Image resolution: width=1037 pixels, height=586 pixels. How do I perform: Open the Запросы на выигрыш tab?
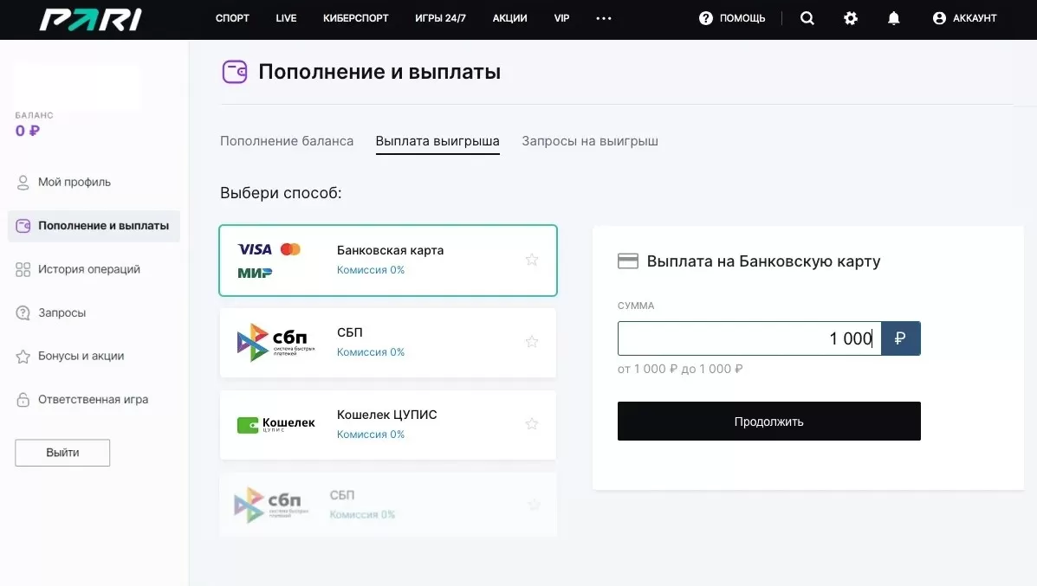[x=589, y=140]
